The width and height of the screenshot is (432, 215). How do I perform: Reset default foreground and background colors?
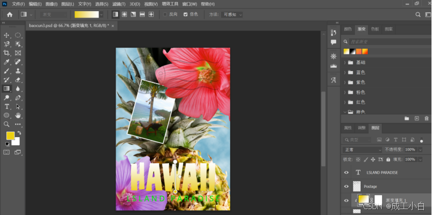[7, 144]
